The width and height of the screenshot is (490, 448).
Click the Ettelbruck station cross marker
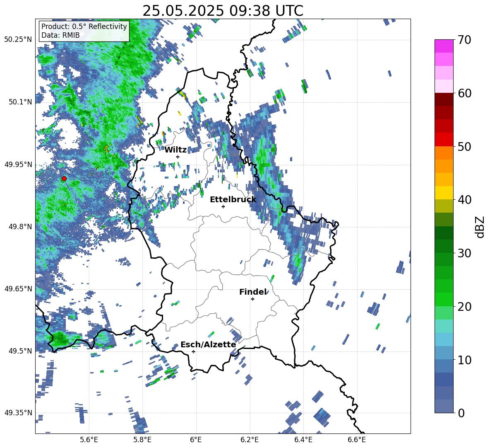coord(223,206)
